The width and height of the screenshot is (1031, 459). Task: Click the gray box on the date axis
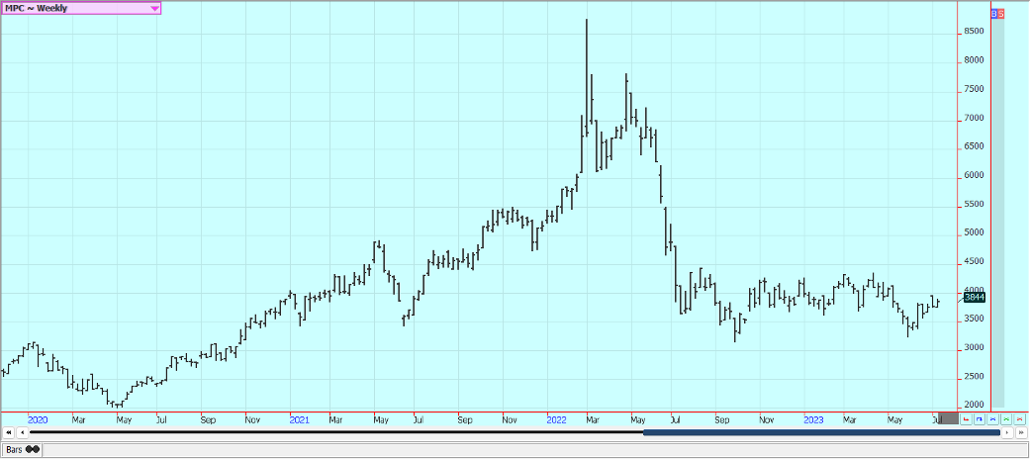[948, 419]
